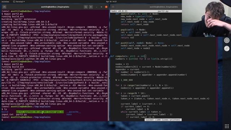Click the 'nodes = {}' code line
The height and width of the screenshot is (130, 231).
122,64
